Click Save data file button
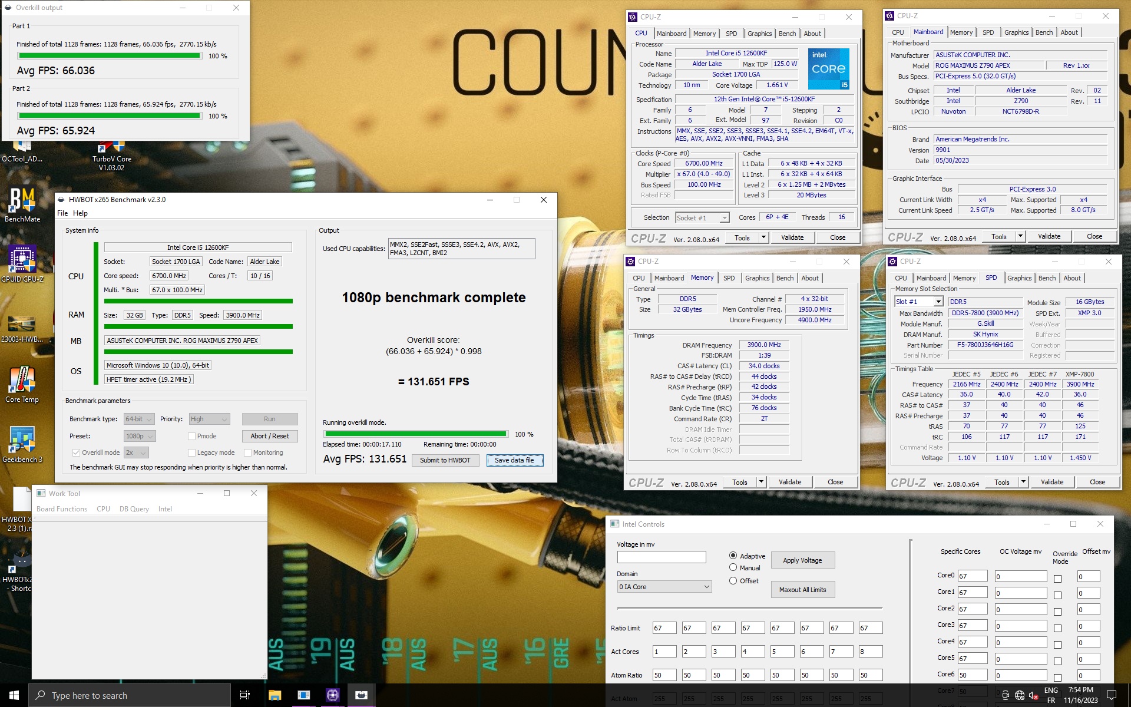The height and width of the screenshot is (707, 1131). tap(514, 460)
